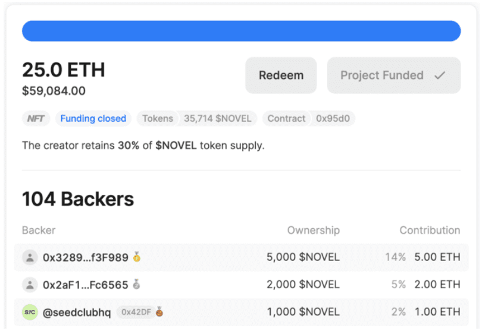Click the 0x42DF address tag
Viewport: 482px width, 334px height.
[x=134, y=312]
